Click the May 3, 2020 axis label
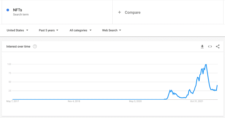 point(135,101)
